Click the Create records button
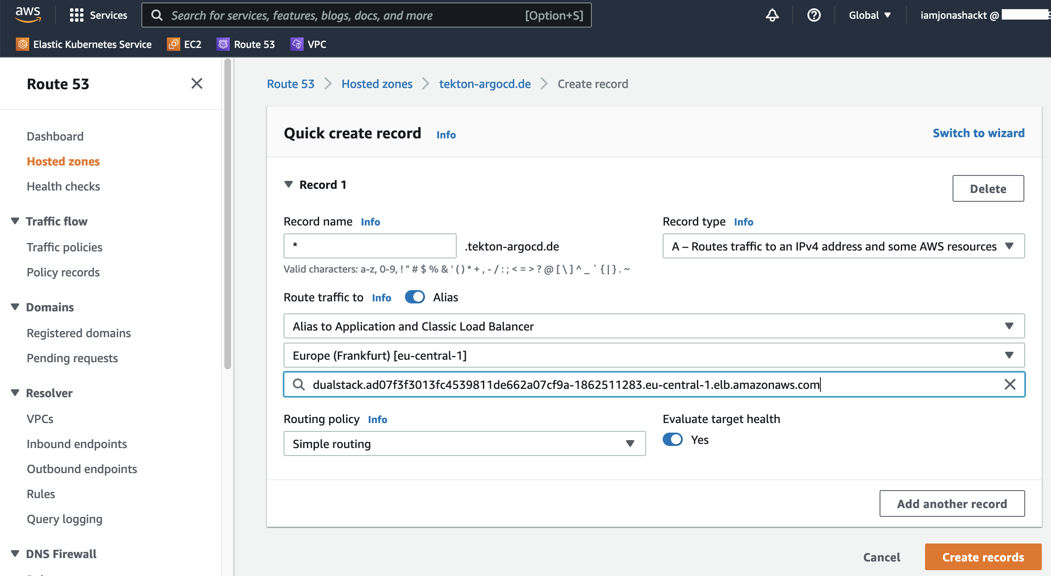 pos(983,557)
